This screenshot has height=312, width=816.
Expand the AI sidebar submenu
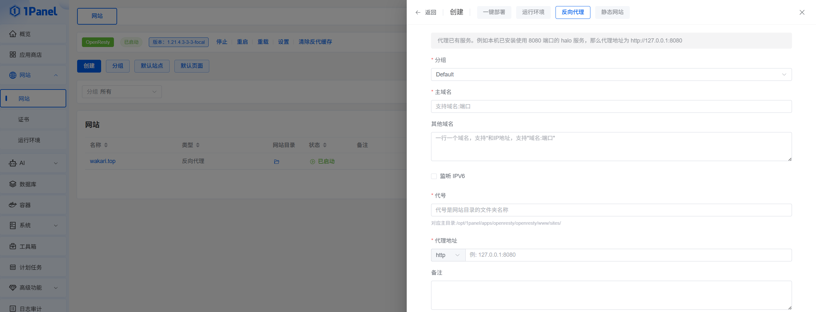pyautogui.click(x=56, y=163)
